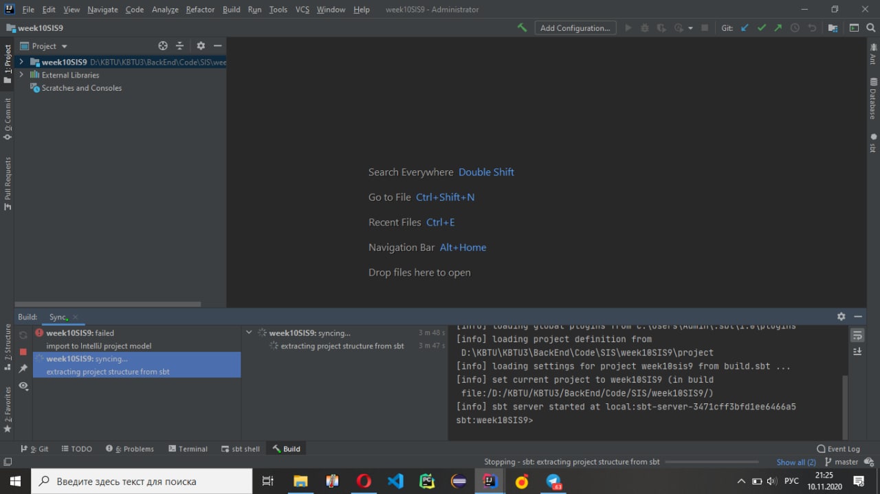Open the Database side panel
This screenshot has height=494, width=880.
click(x=873, y=98)
